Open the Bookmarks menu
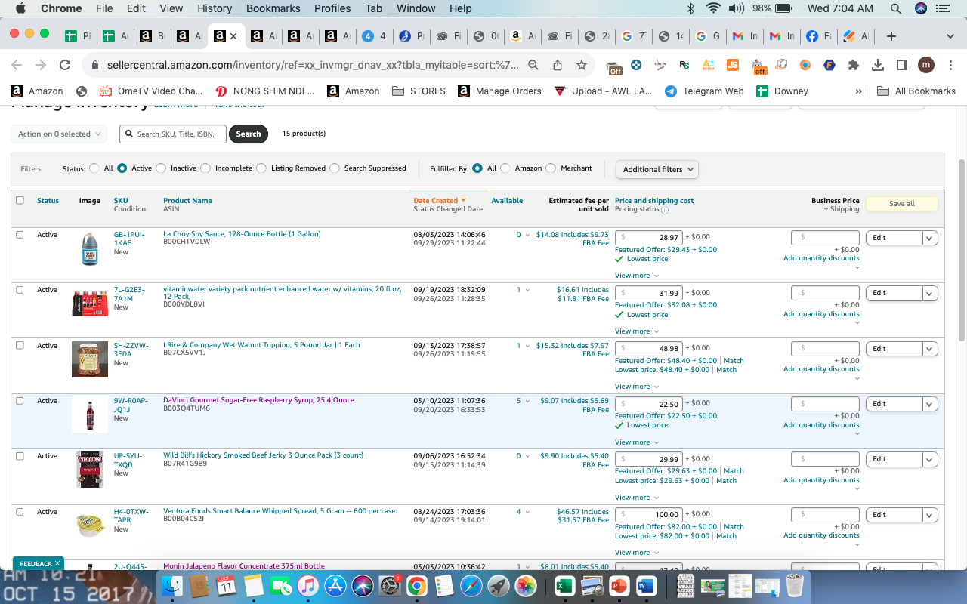Viewport: 967px width, 604px height. (273, 8)
